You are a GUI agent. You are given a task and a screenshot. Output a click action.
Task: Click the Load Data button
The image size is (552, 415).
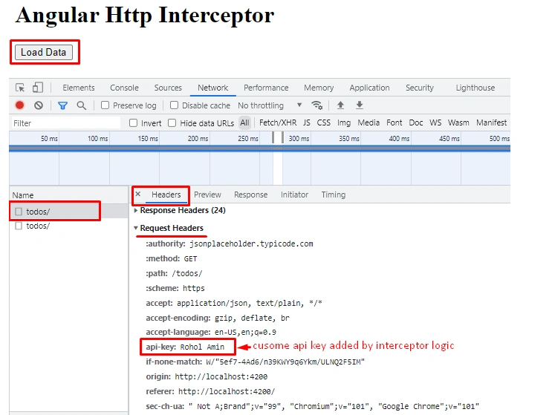44,52
